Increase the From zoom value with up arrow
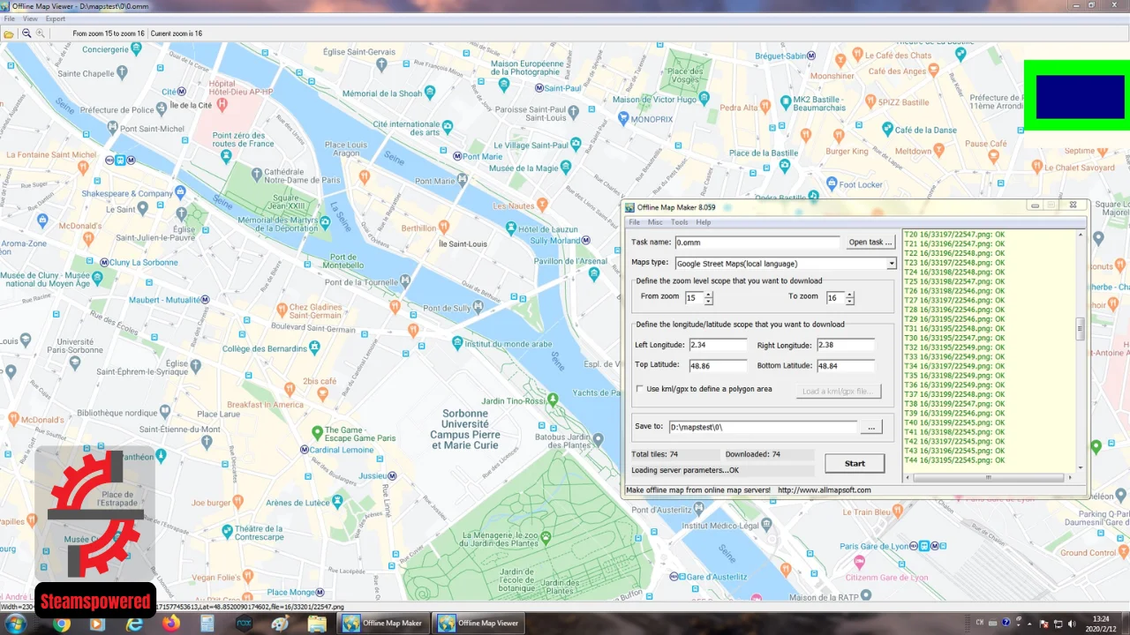This screenshot has width=1130, height=635. tap(708, 295)
